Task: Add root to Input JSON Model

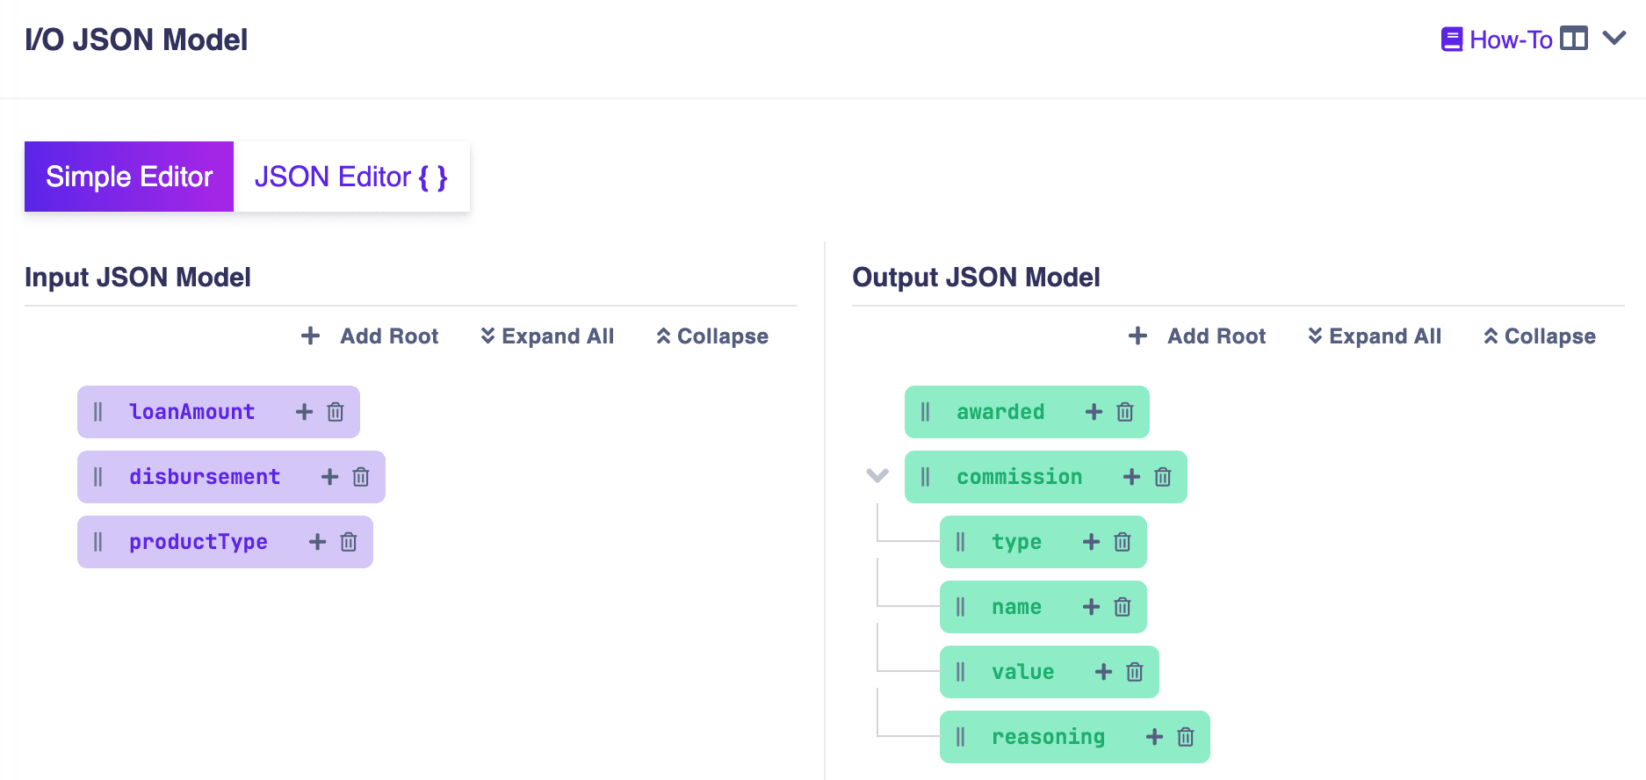Action: point(370,336)
